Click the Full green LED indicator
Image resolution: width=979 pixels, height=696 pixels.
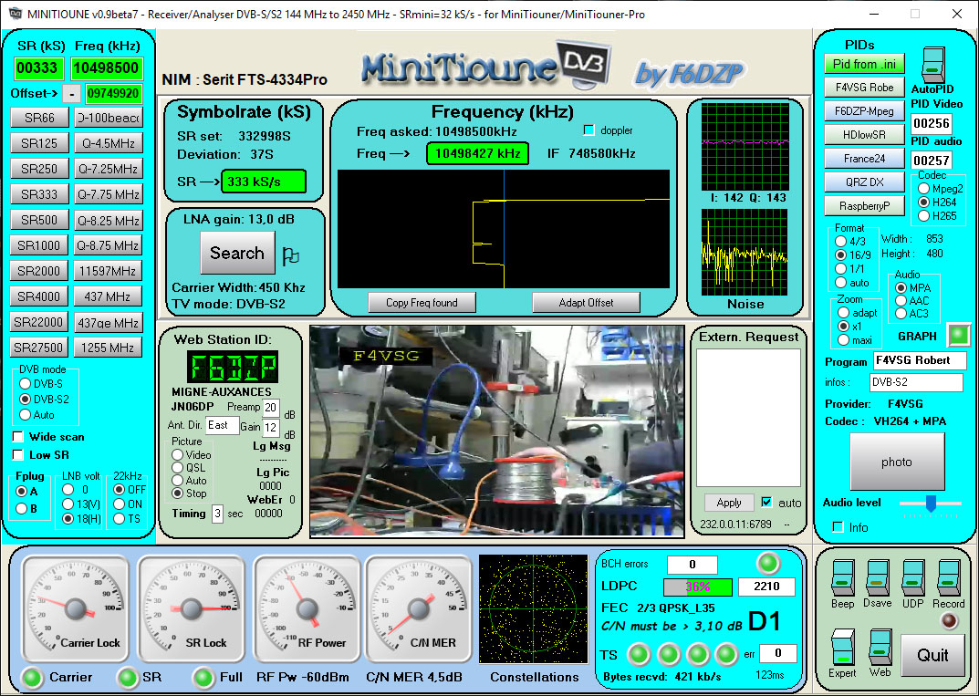click(x=203, y=677)
